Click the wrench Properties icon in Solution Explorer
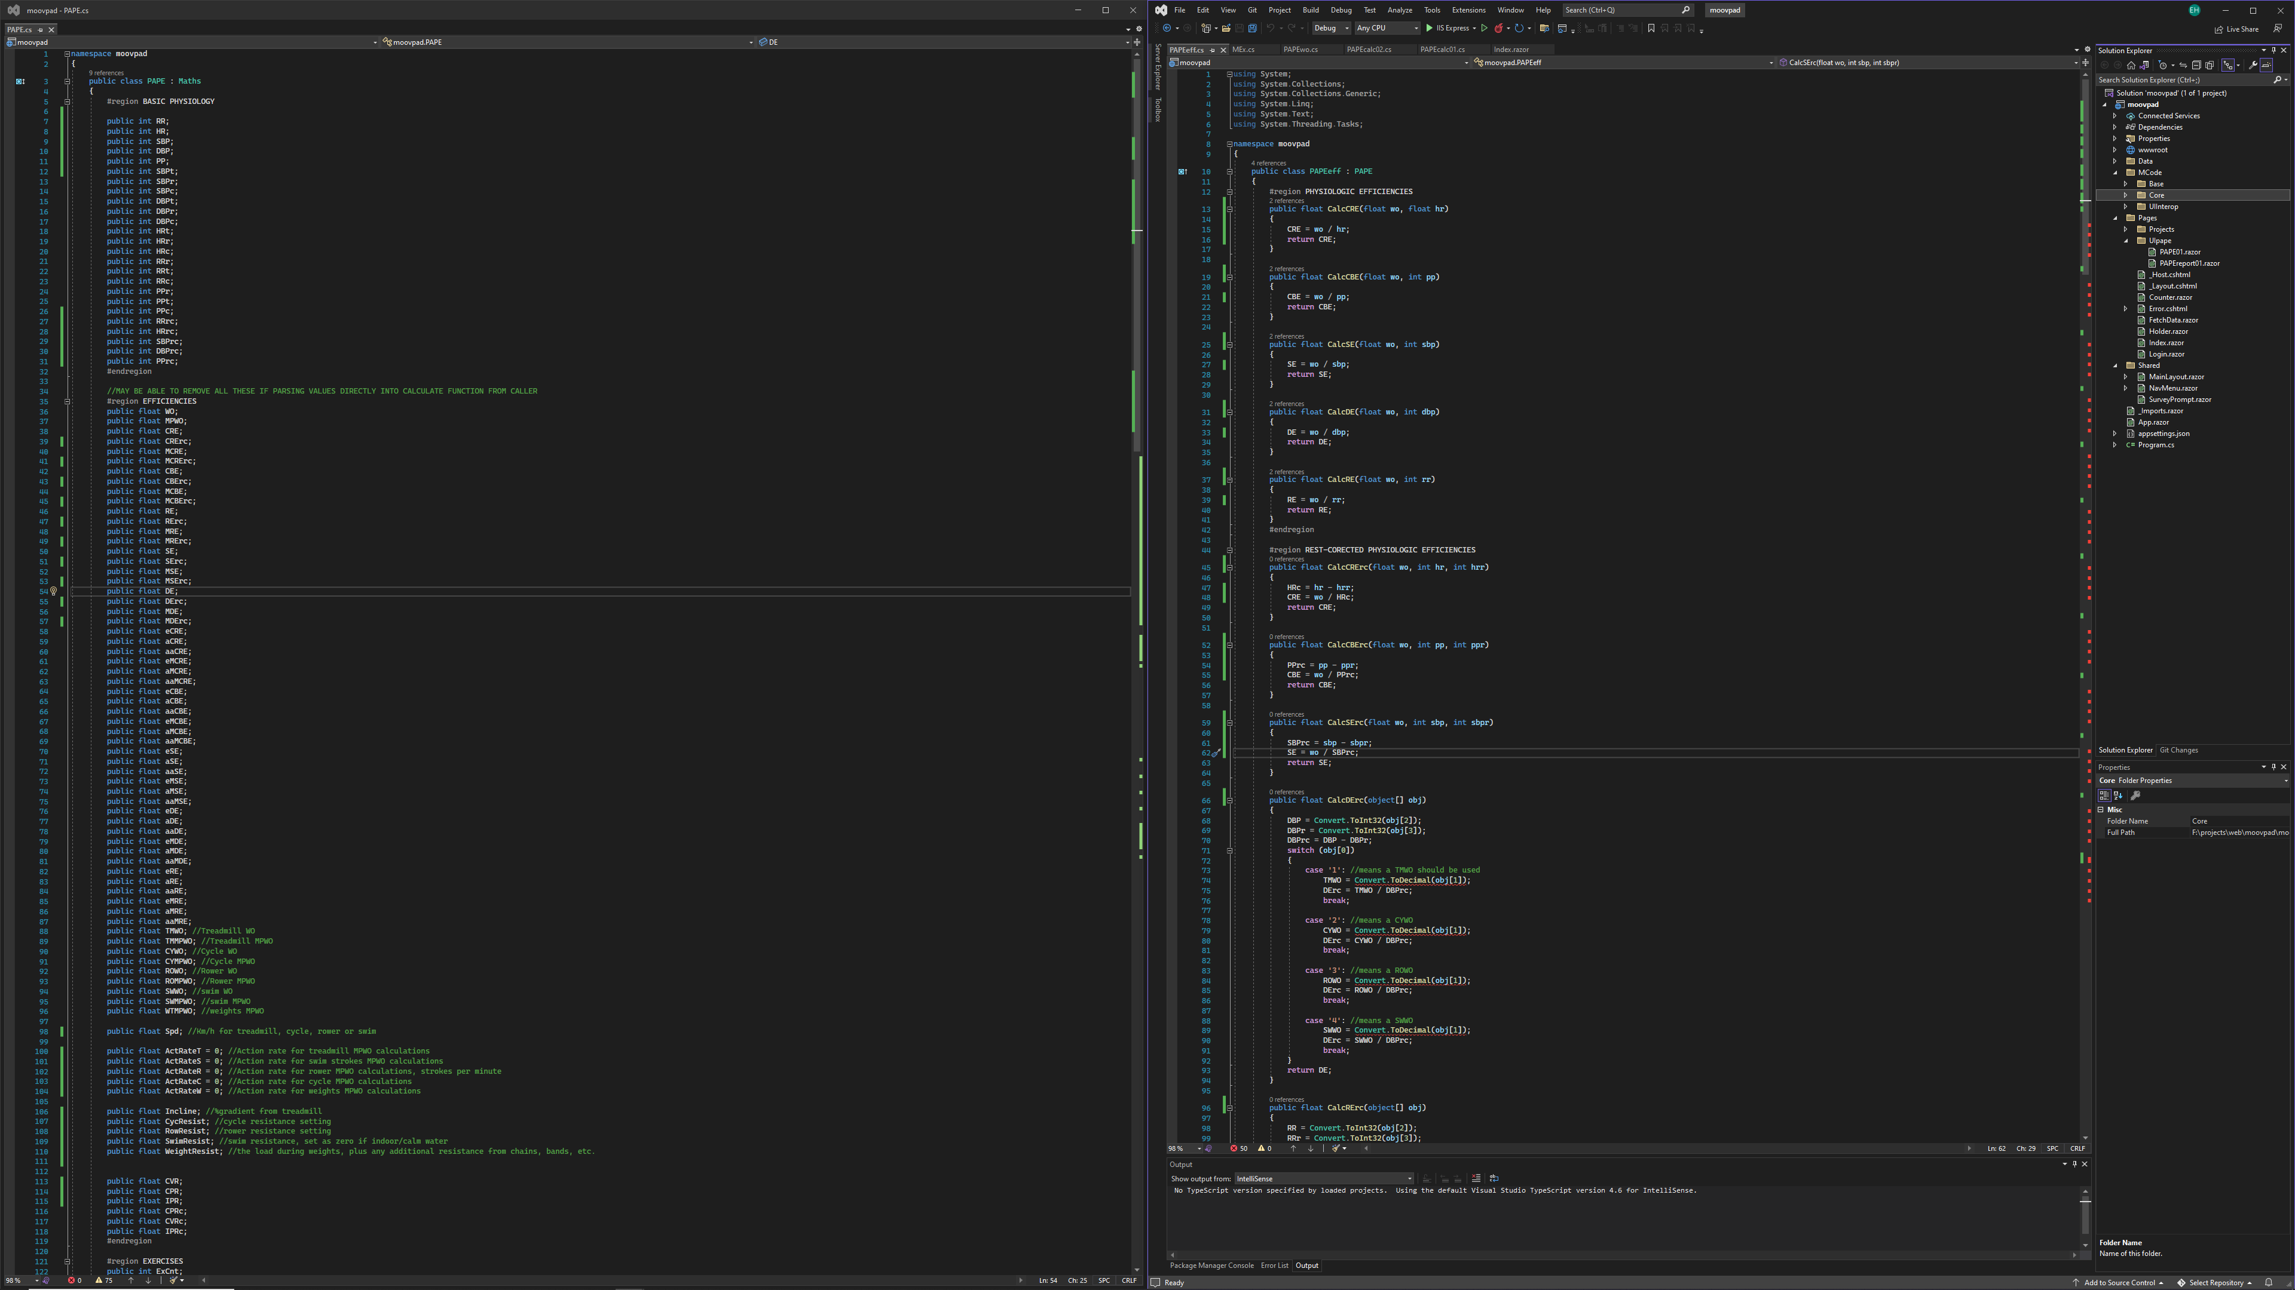 (2253, 65)
